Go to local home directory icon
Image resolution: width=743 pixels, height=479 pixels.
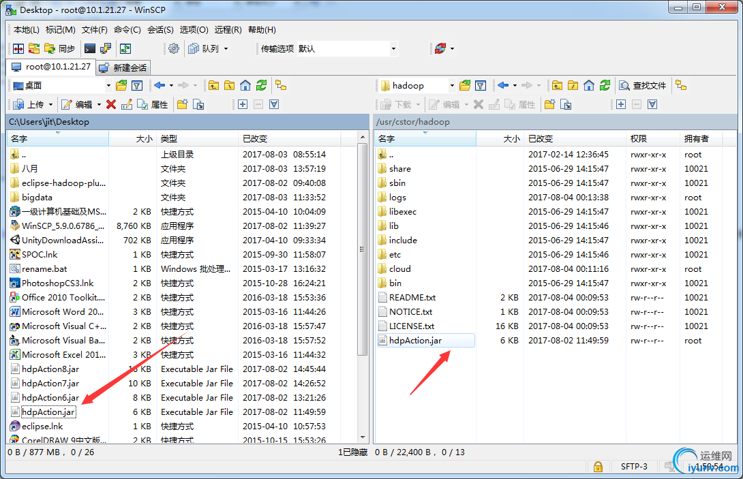(245, 85)
